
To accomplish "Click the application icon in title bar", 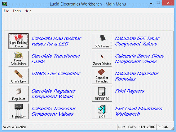I will click(x=5, y=4).
